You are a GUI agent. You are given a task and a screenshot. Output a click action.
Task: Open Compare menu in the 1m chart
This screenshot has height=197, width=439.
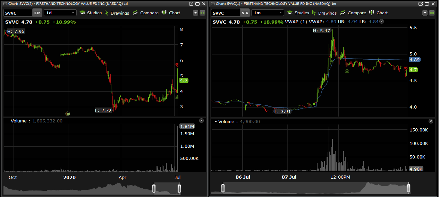[x=353, y=13]
